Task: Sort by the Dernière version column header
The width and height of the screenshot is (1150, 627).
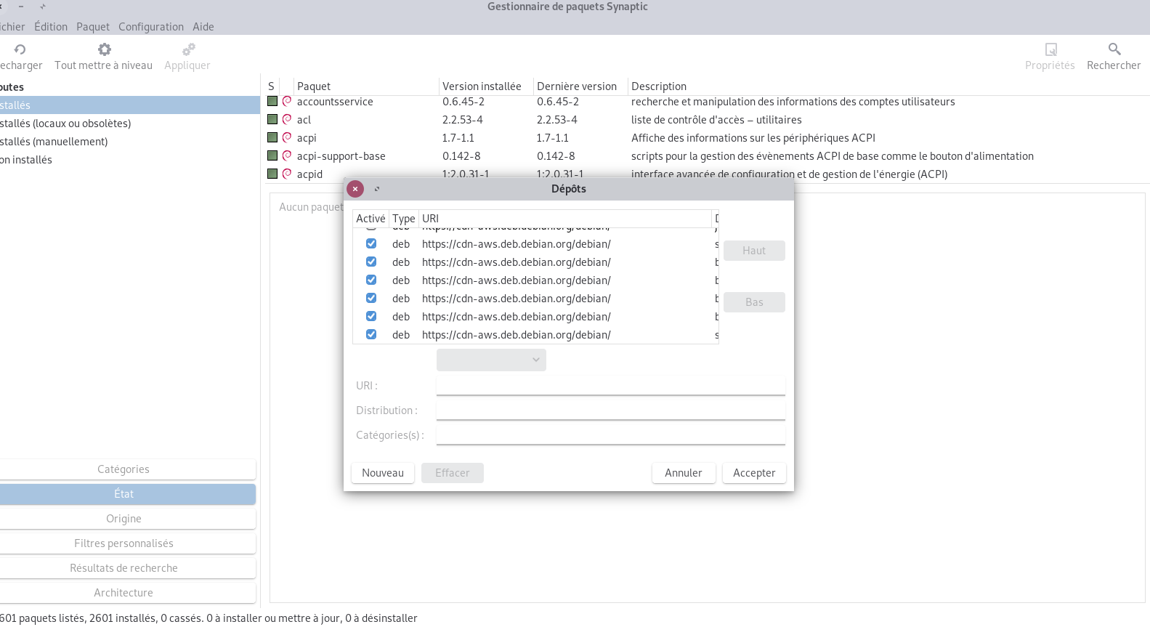Action: pos(577,86)
